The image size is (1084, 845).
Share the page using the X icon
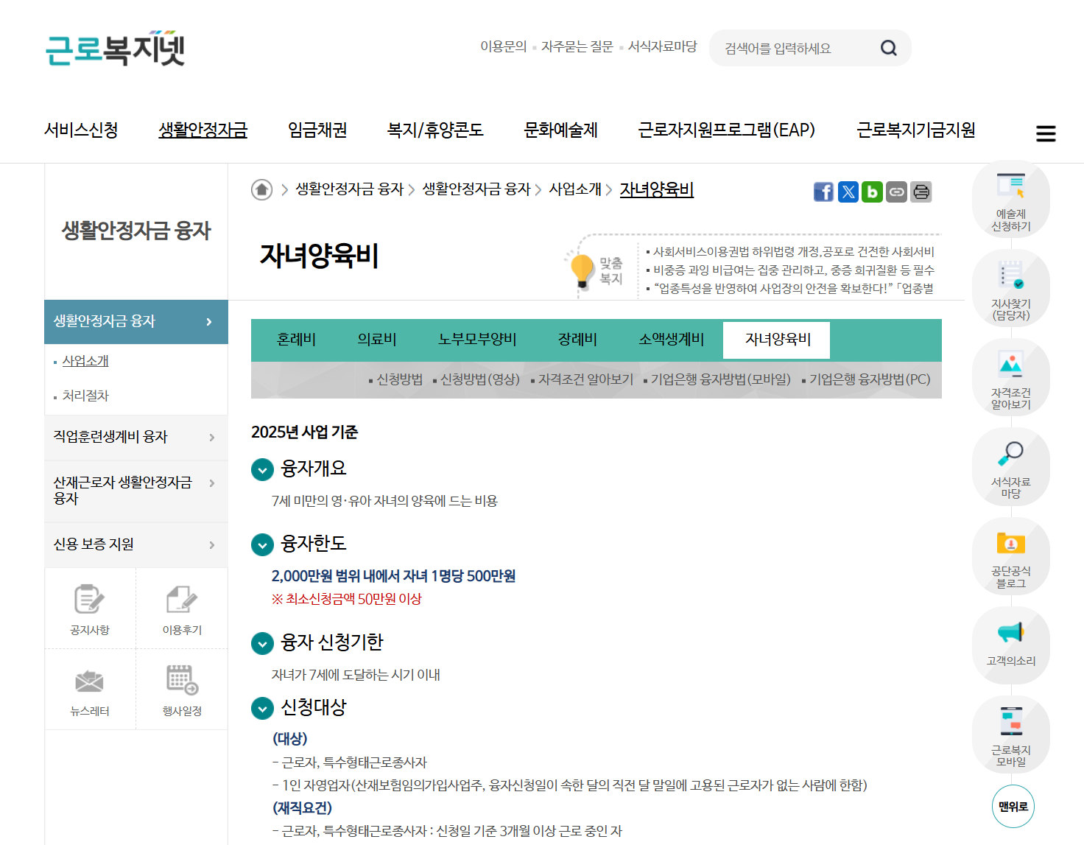848,192
